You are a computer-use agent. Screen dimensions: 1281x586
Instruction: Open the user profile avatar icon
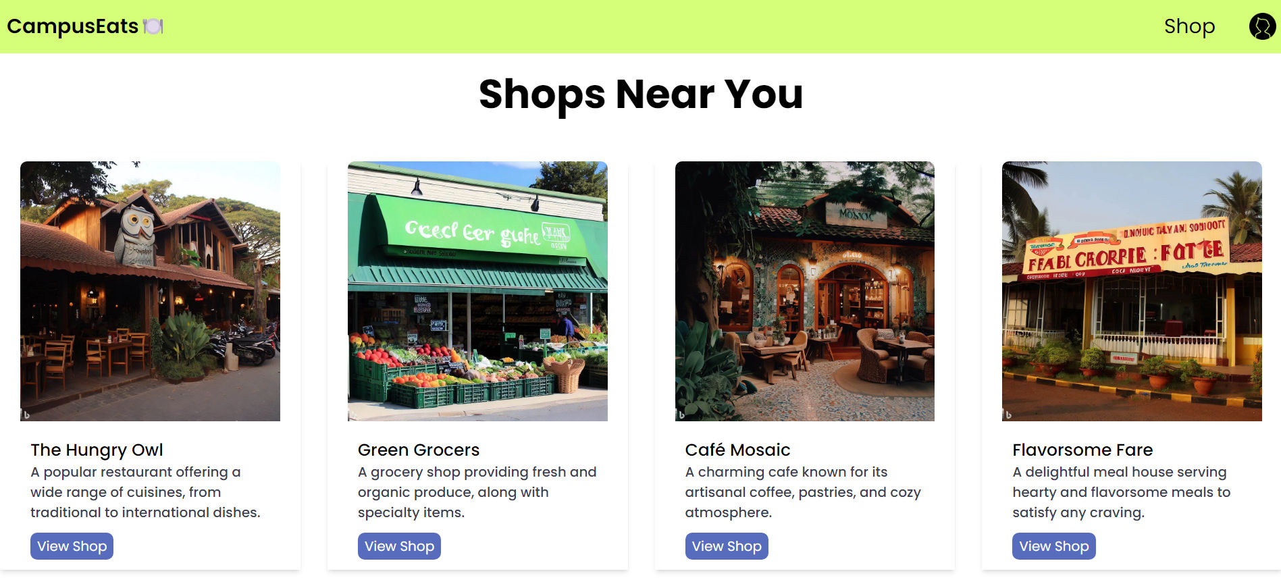pos(1262,26)
